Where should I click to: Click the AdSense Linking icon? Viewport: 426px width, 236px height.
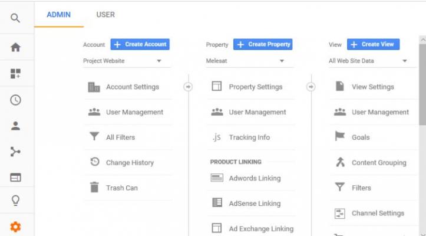click(x=217, y=202)
